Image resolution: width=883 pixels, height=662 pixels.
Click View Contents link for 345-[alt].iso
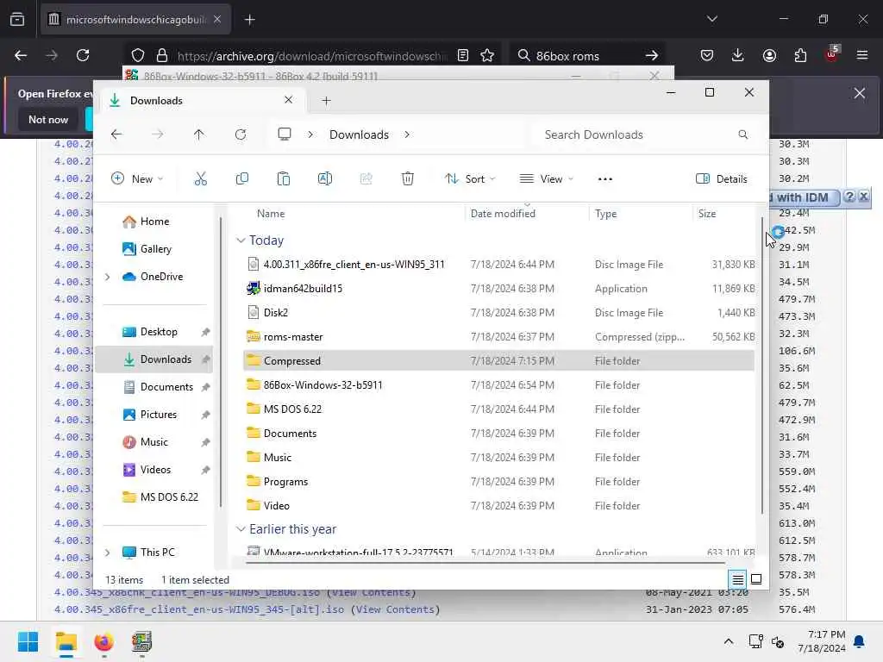(x=395, y=609)
